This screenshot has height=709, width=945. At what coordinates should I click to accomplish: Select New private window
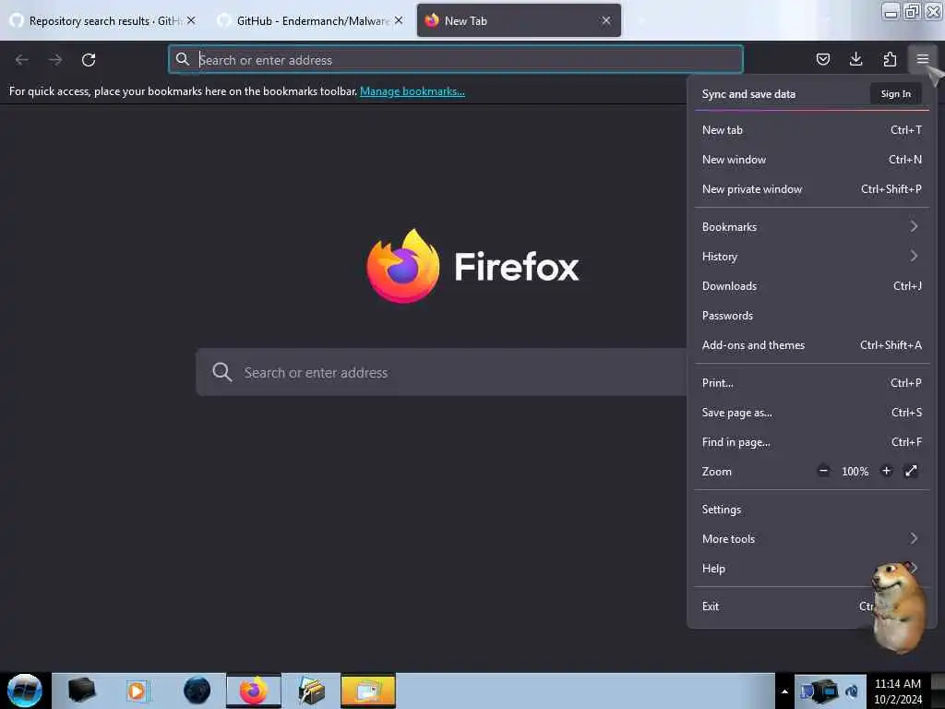click(x=811, y=188)
